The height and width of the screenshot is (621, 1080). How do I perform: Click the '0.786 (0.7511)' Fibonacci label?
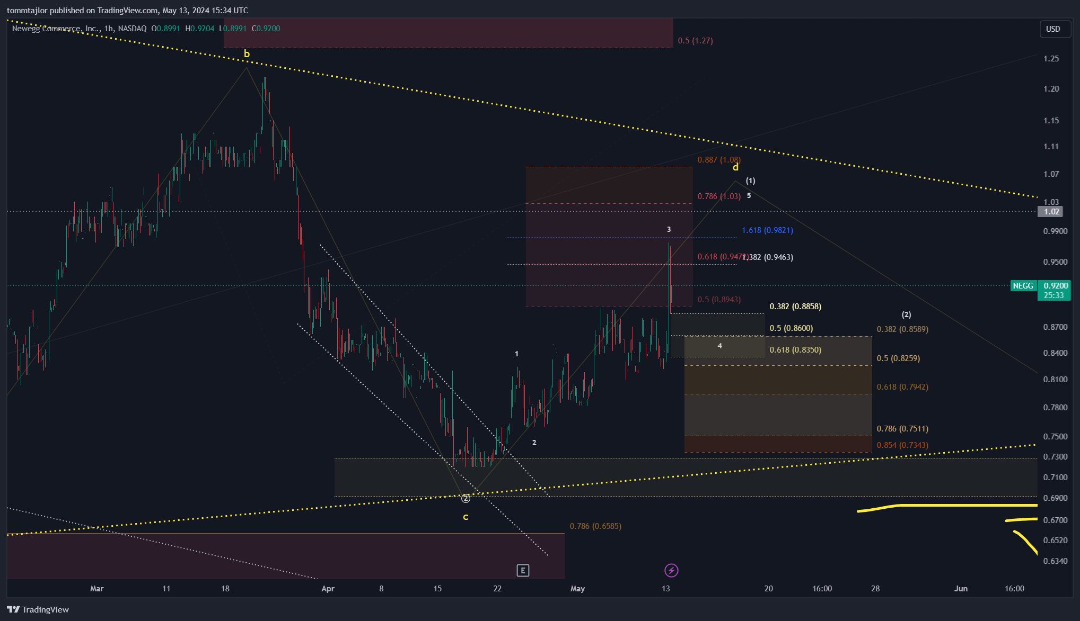click(902, 429)
